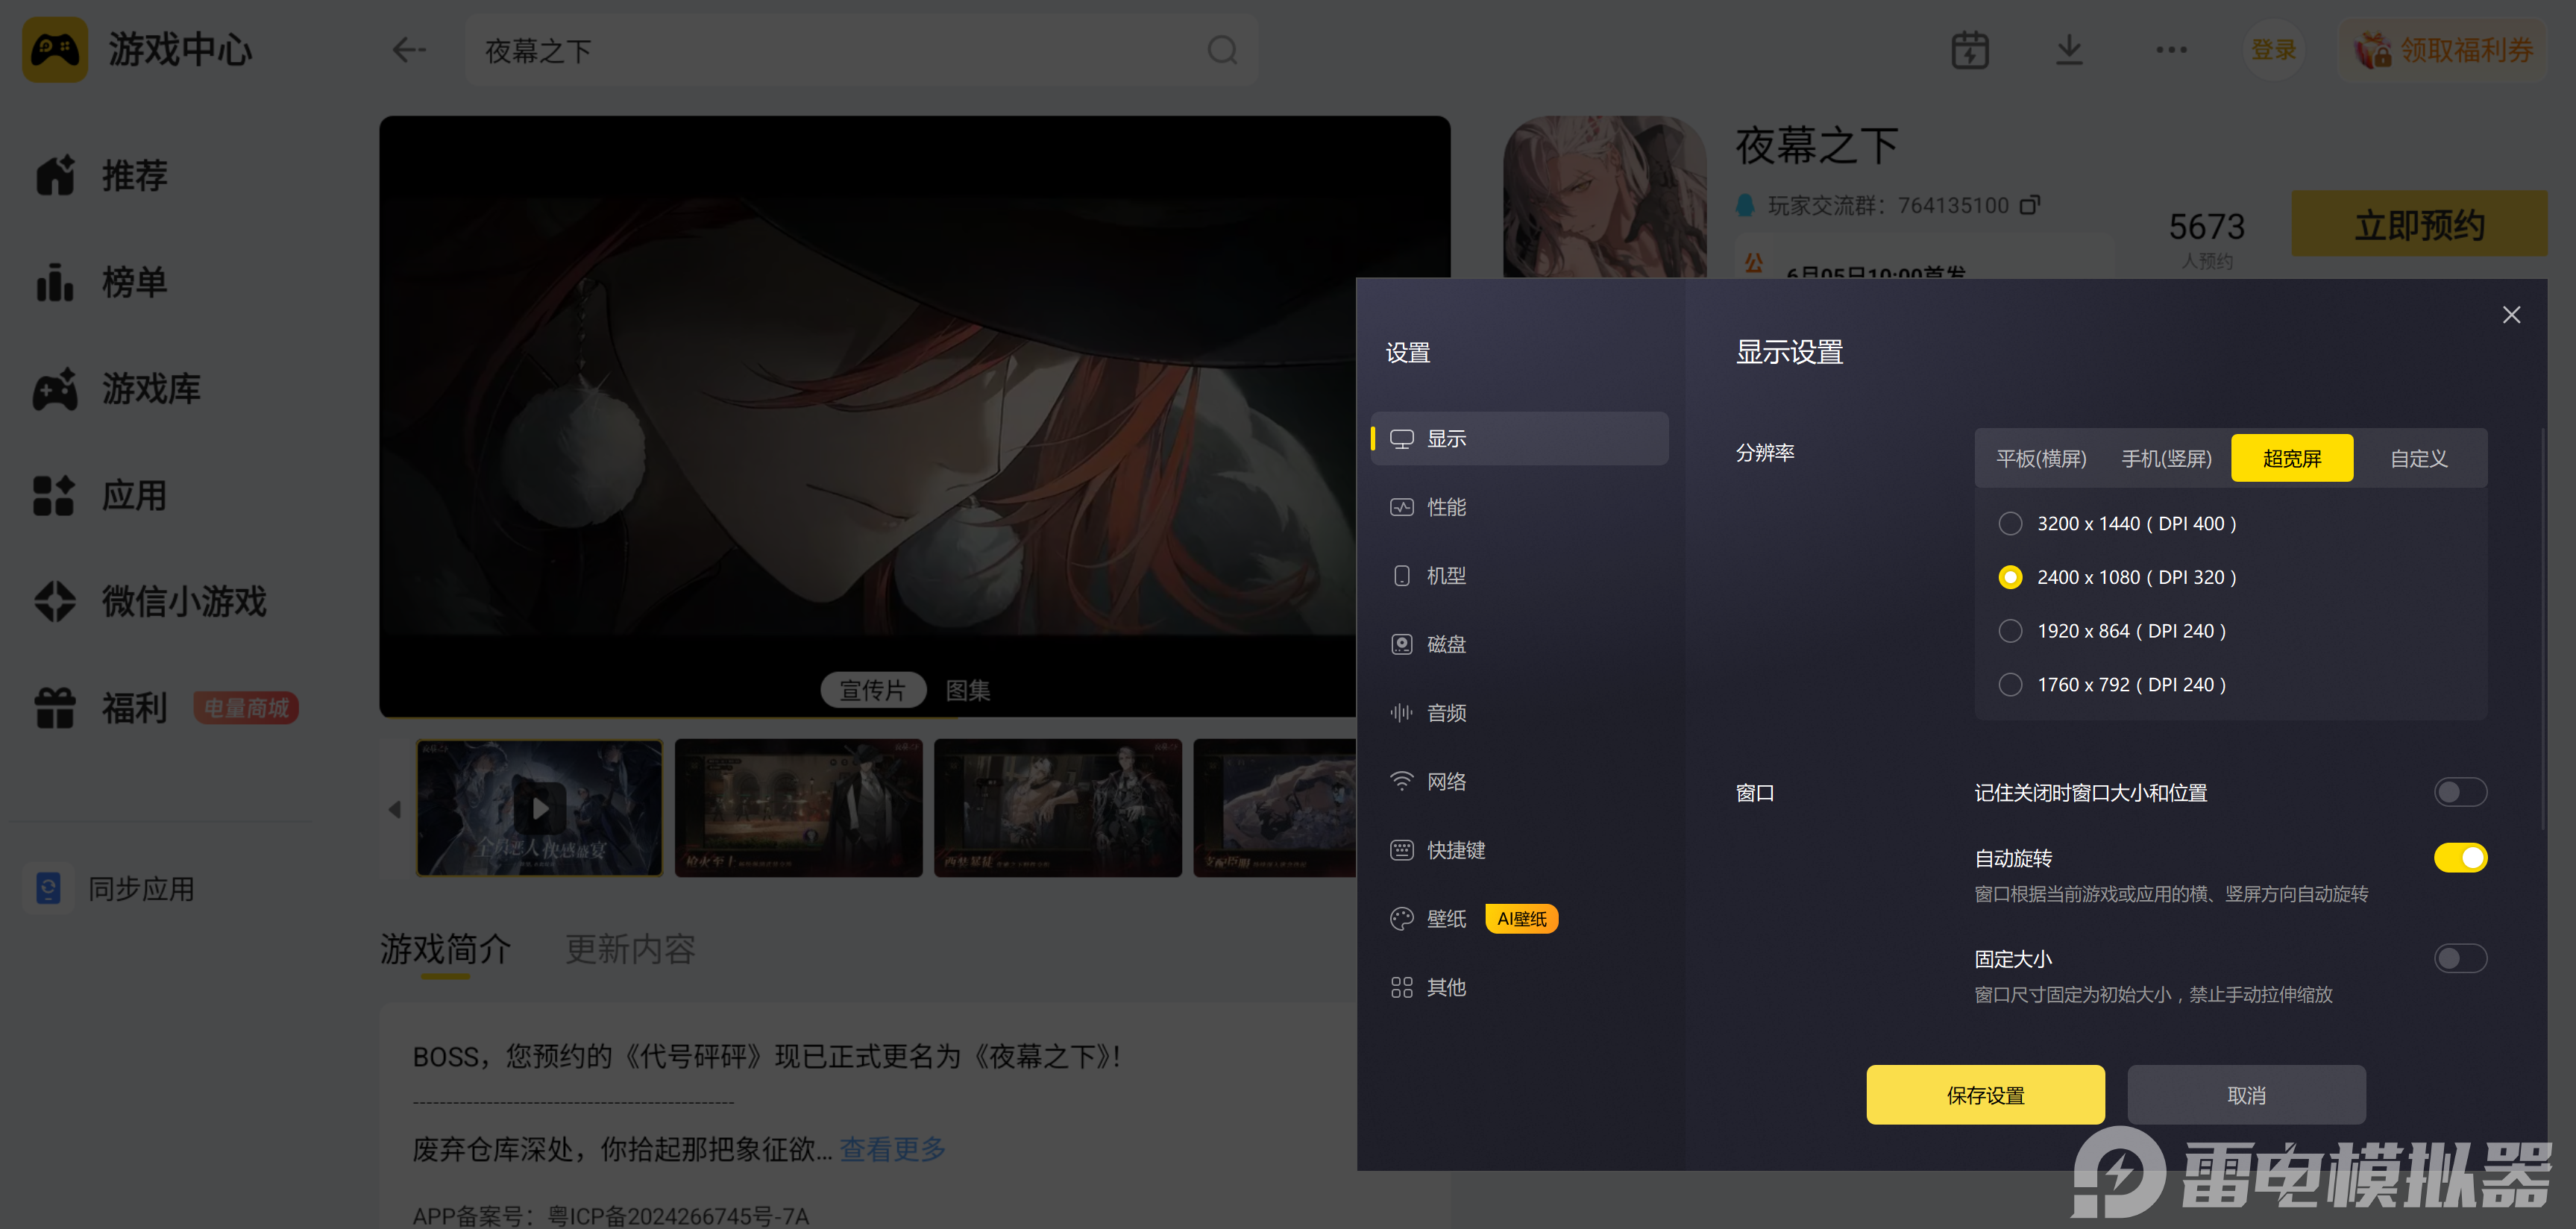Select the third screenshot thumbnail
This screenshot has height=1229, width=2576.
pyautogui.click(x=1058, y=808)
